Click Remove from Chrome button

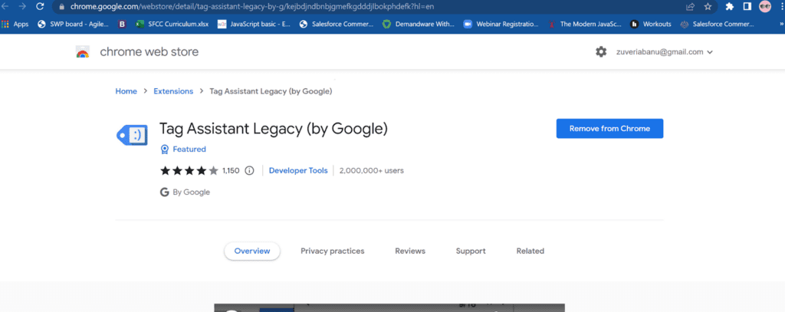(609, 129)
